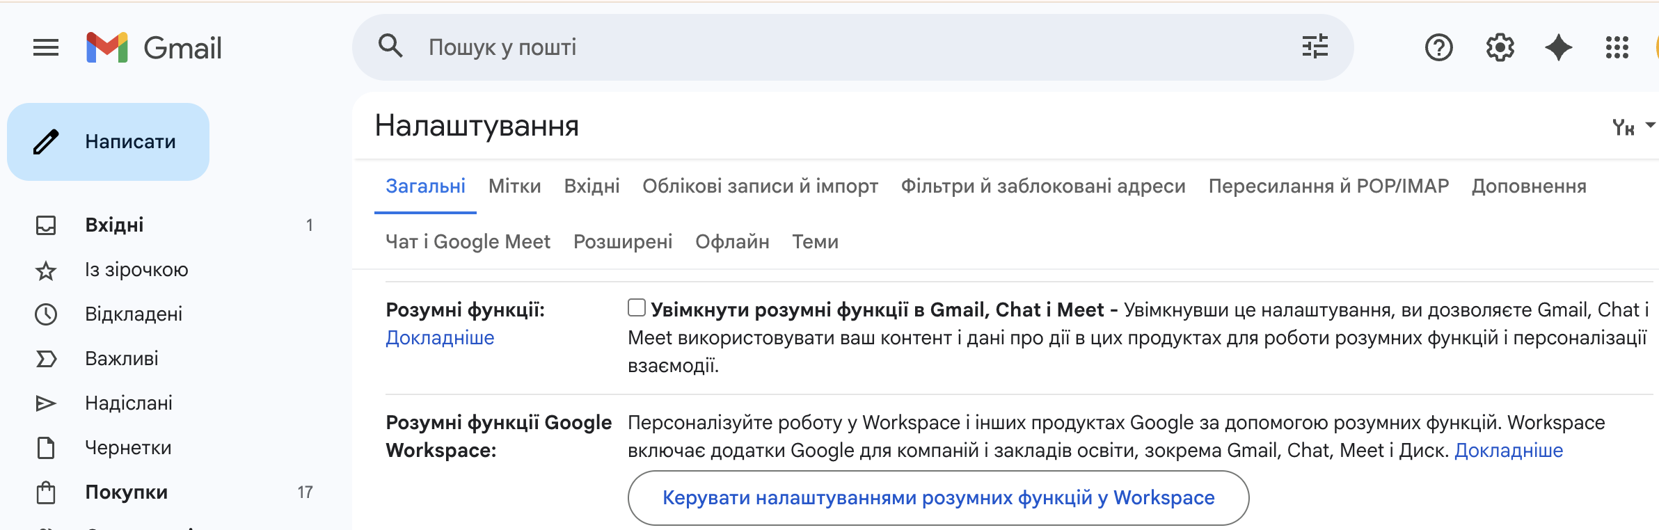Click Керувати налаштуваннями розумних функцій у Workspace
The width and height of the screenshot is (1659, 530).
[x=938, y=498]
